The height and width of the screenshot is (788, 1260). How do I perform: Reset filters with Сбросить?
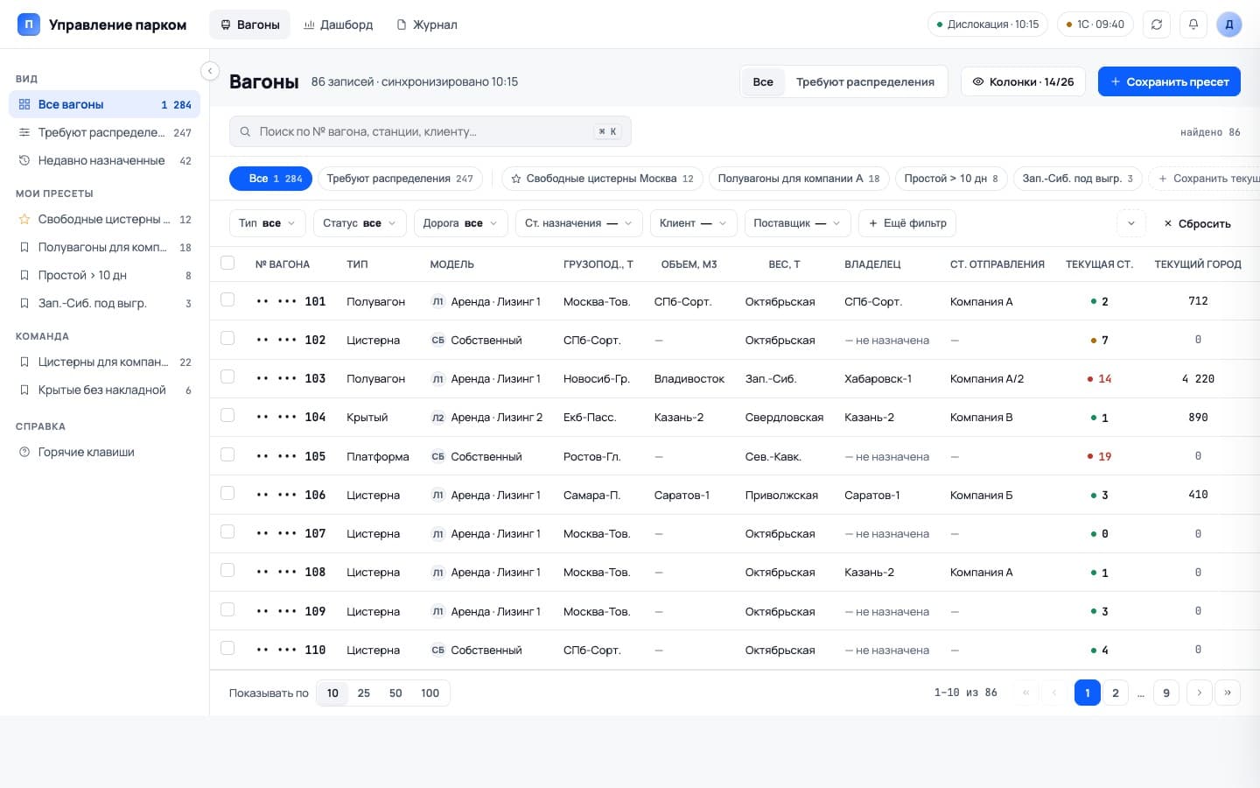pyautogui.click(x=1197, y=223)
